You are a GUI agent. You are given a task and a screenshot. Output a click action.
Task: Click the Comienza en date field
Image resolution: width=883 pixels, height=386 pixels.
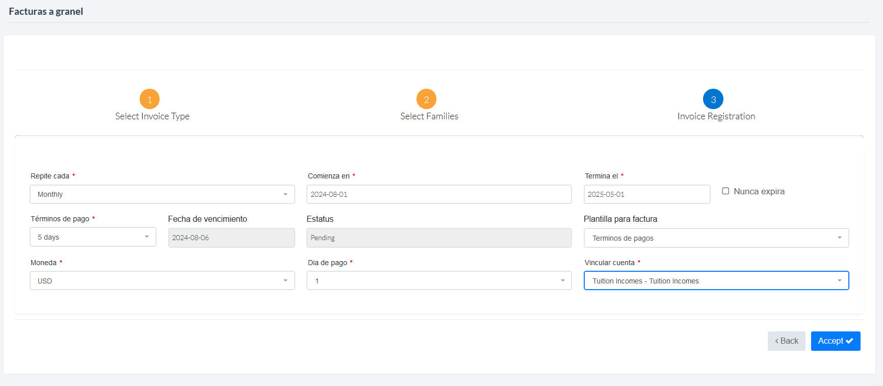pyautogui.click(x=439, y=194)
